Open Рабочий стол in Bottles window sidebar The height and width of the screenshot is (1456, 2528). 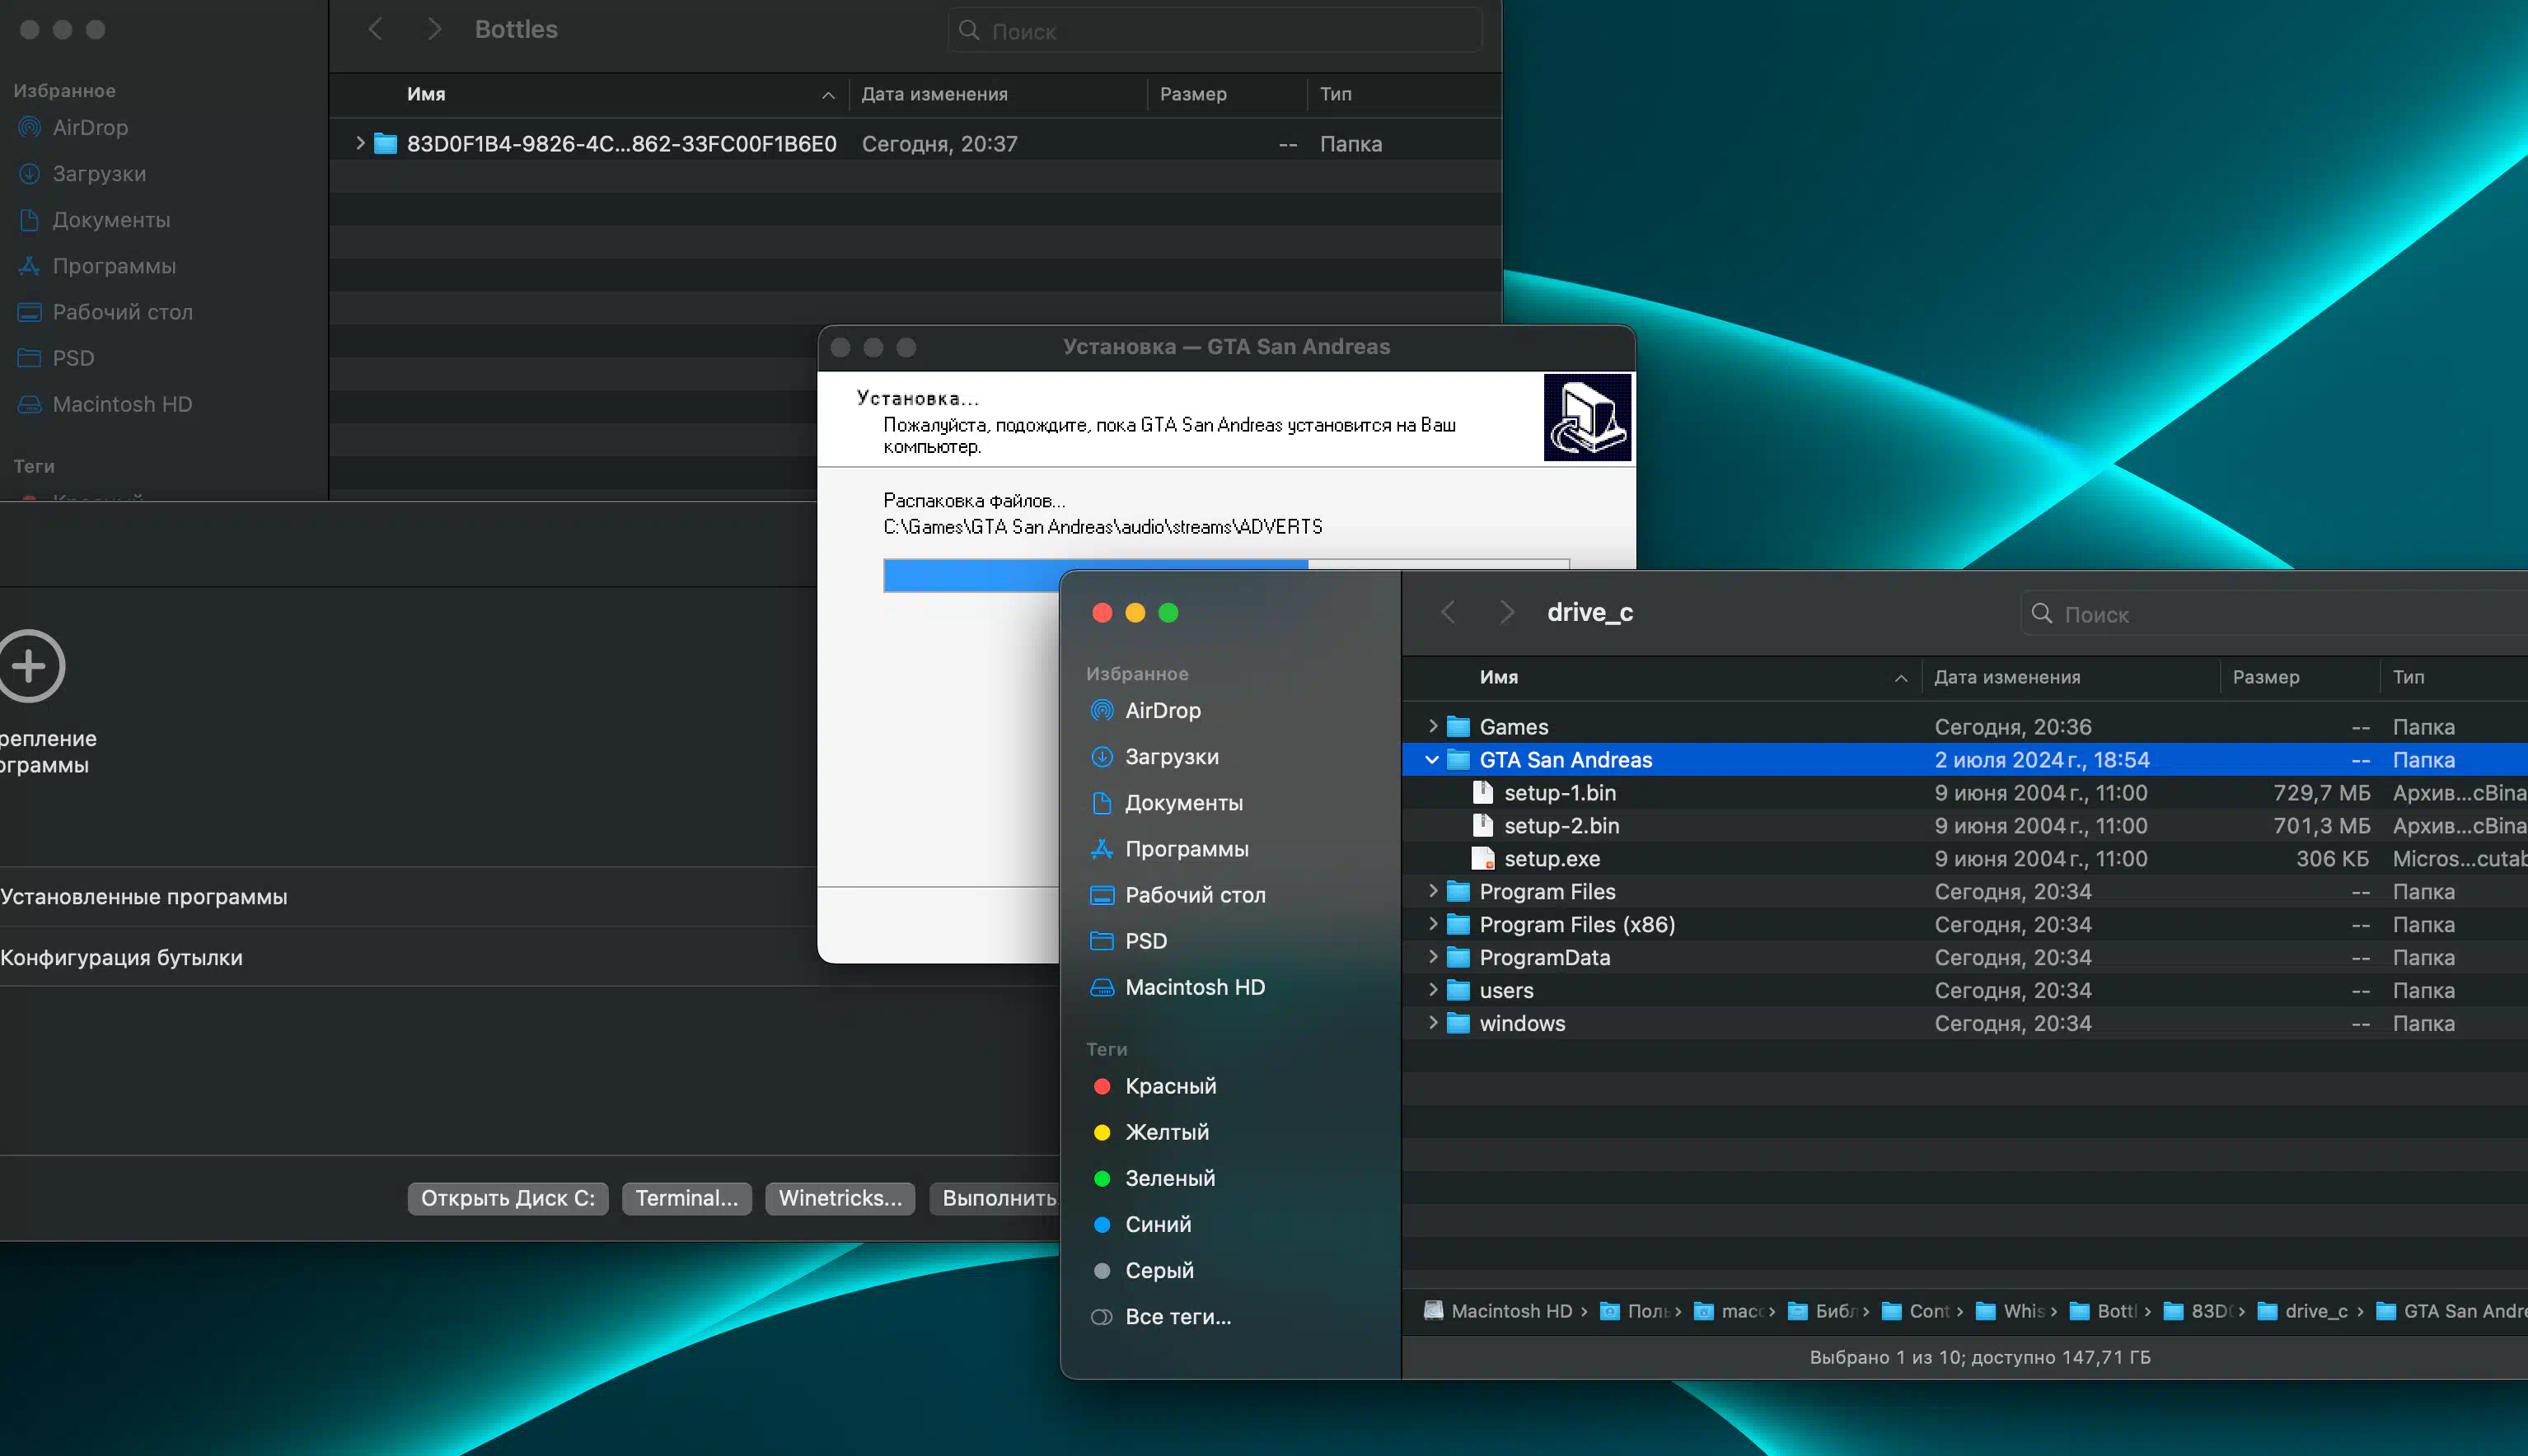[x=106, y=311]
